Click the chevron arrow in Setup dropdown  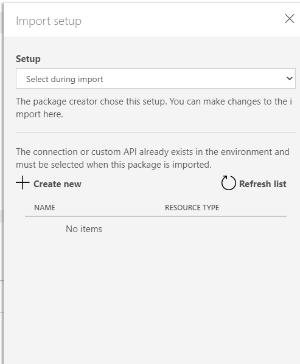point(289,78)
